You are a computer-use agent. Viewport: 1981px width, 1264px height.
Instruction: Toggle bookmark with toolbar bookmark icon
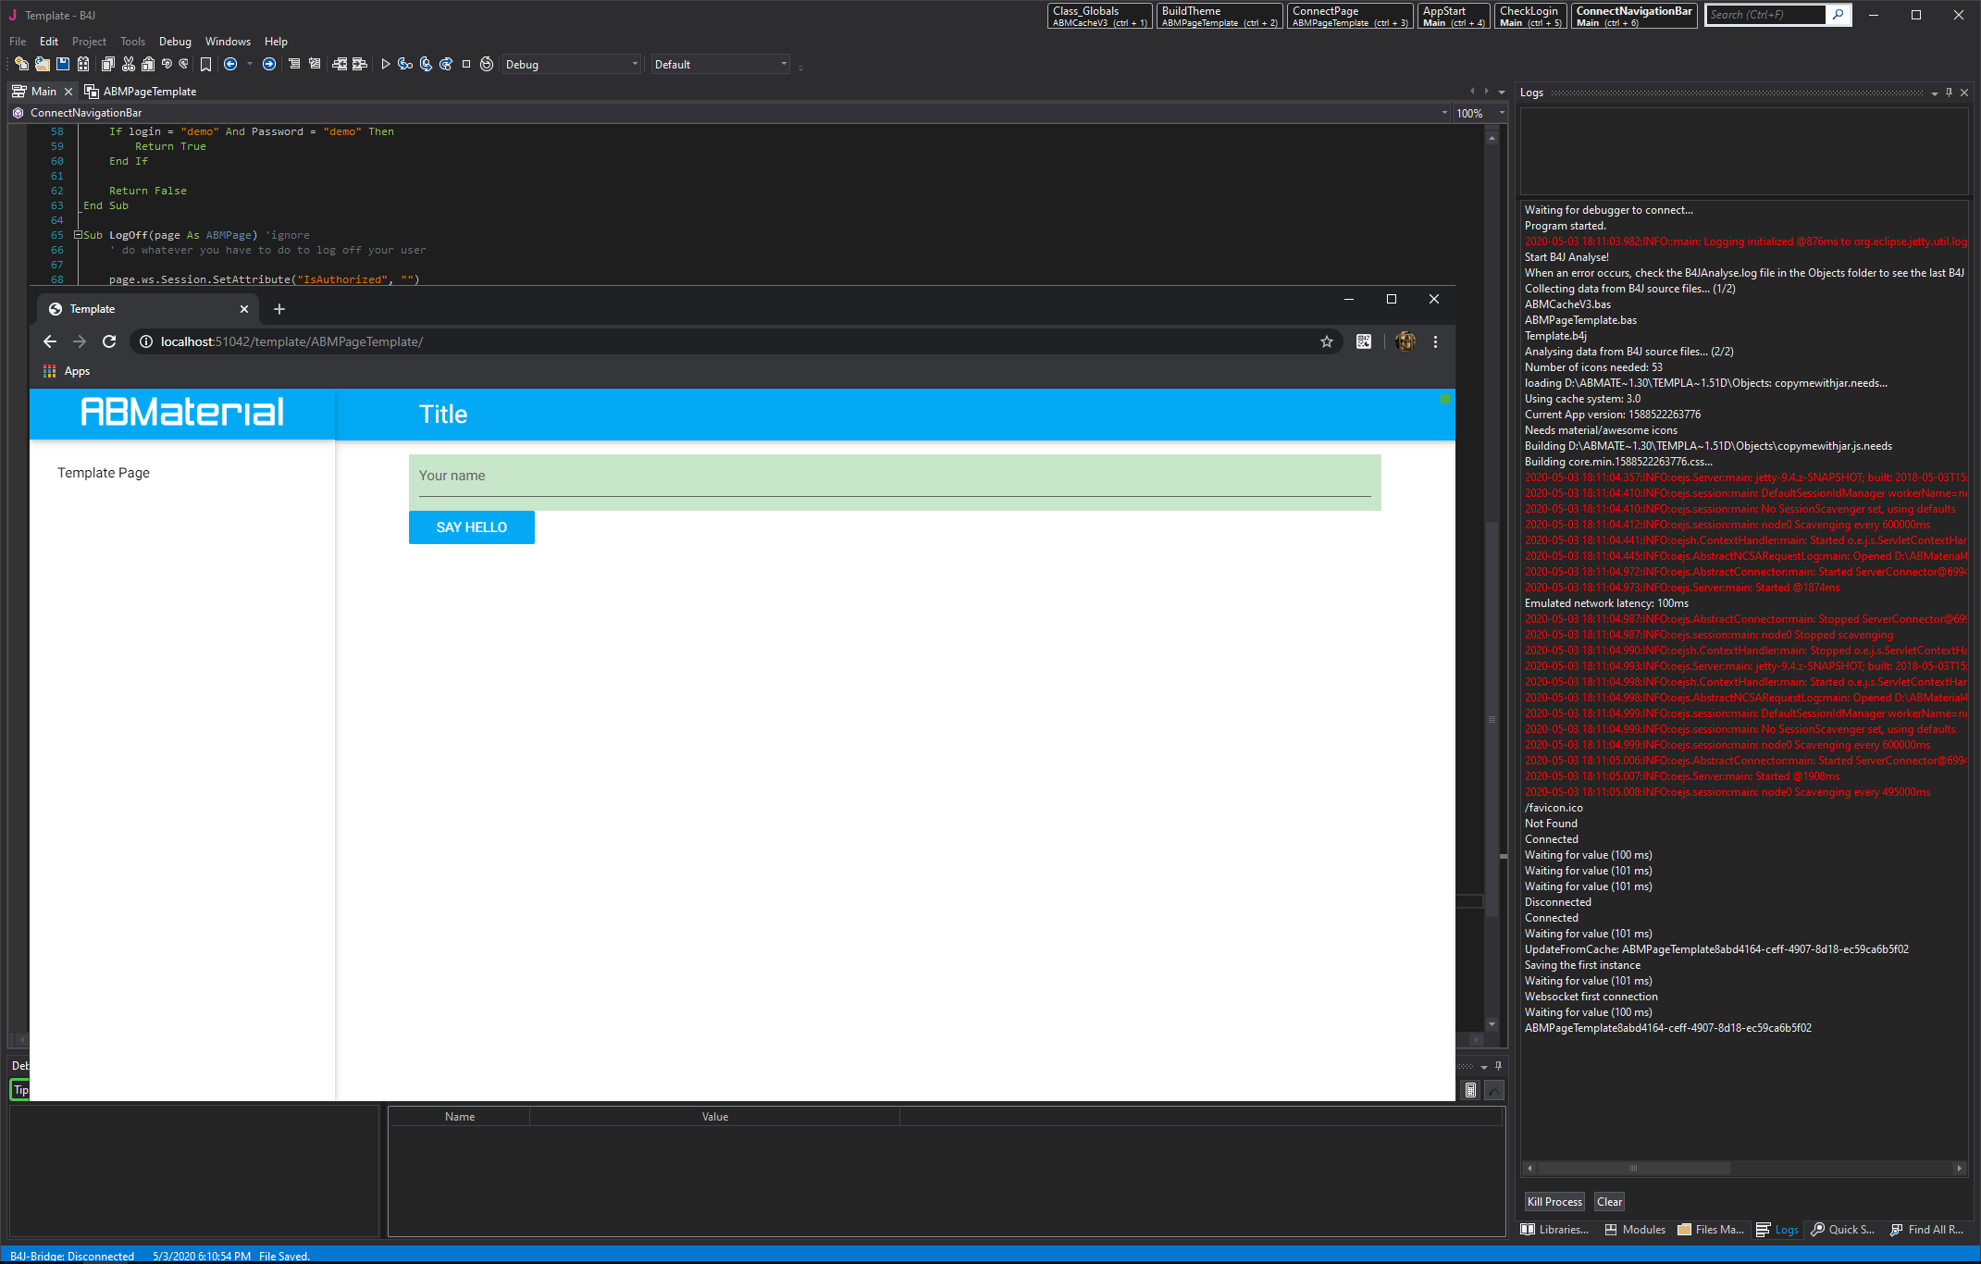pos(205,64)
